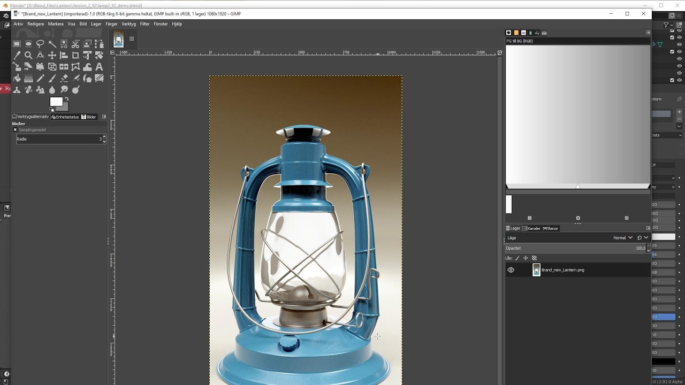Switch to the Banor tab
This screenshot has height=385, width=685.
tap(551, 228)
